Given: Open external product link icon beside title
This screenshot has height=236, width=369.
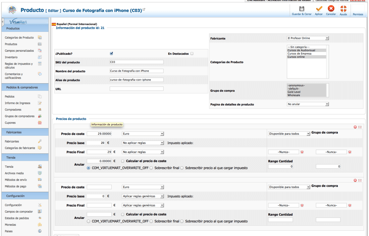Looking at the screenshot, I should tap(144, 9).
